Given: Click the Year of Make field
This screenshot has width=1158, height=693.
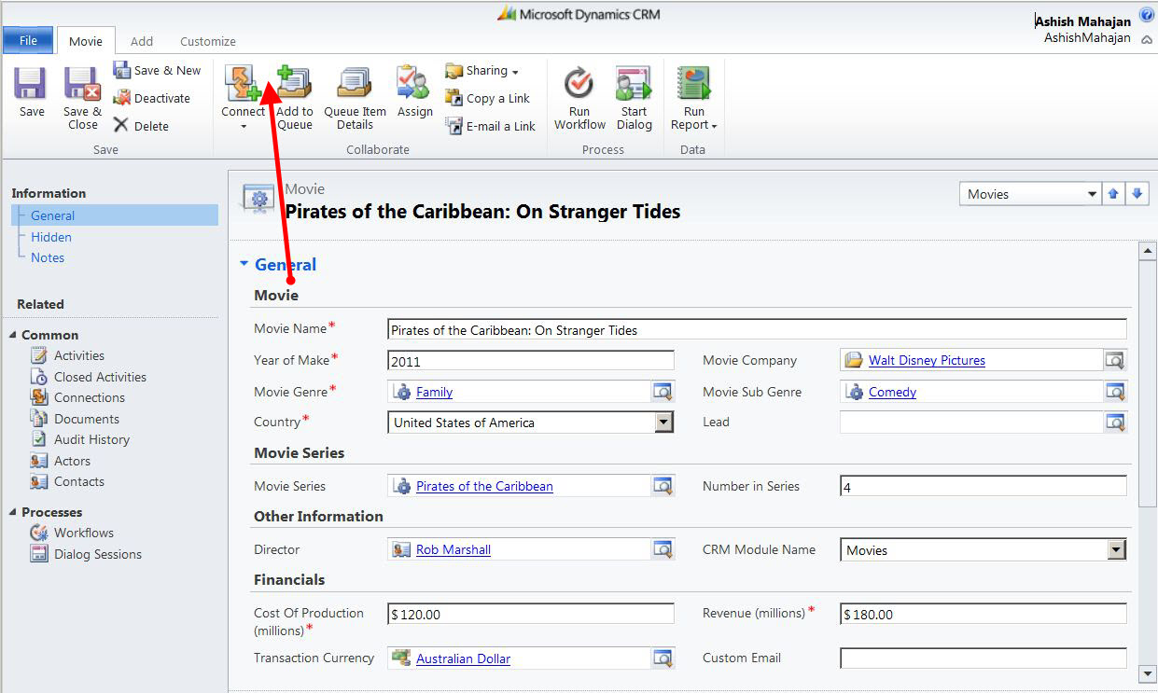Looking at the screenshot, I should (530, 361).
